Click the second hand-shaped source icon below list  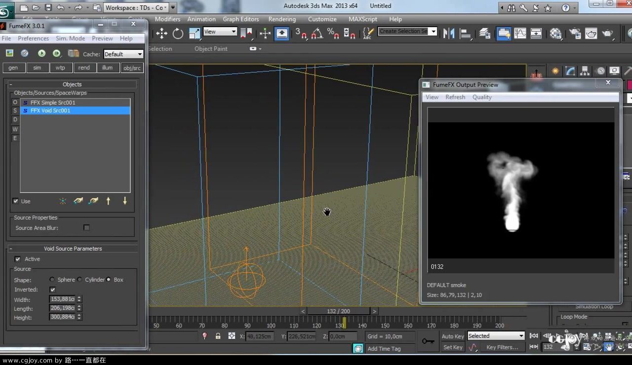point(93,201)
